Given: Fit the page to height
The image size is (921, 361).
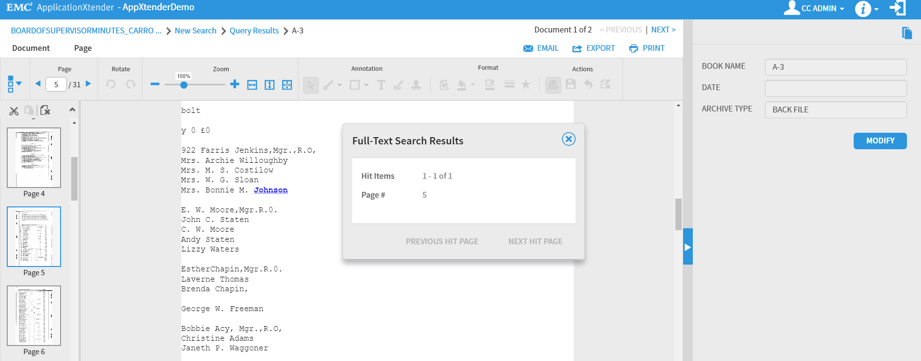Looking at the screenshot, I should point(269,85).
